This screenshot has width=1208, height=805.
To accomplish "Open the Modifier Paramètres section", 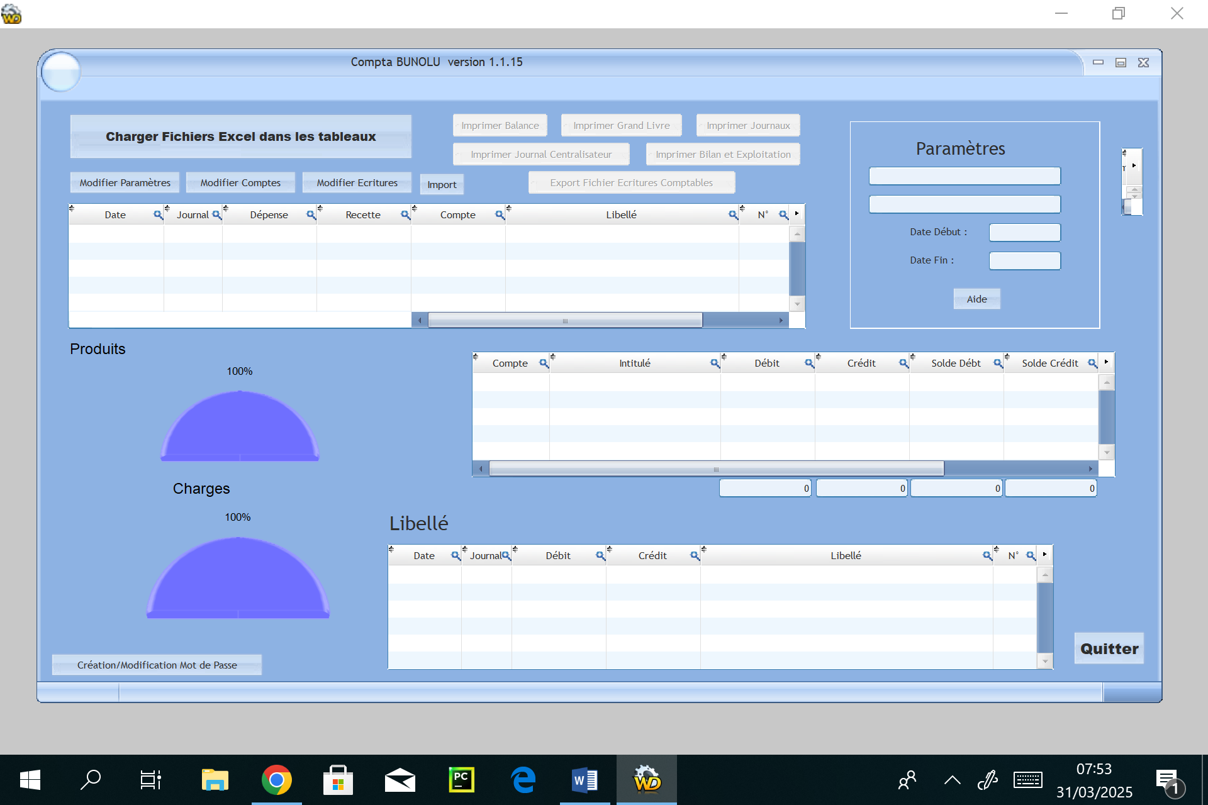I will point(125,183).
